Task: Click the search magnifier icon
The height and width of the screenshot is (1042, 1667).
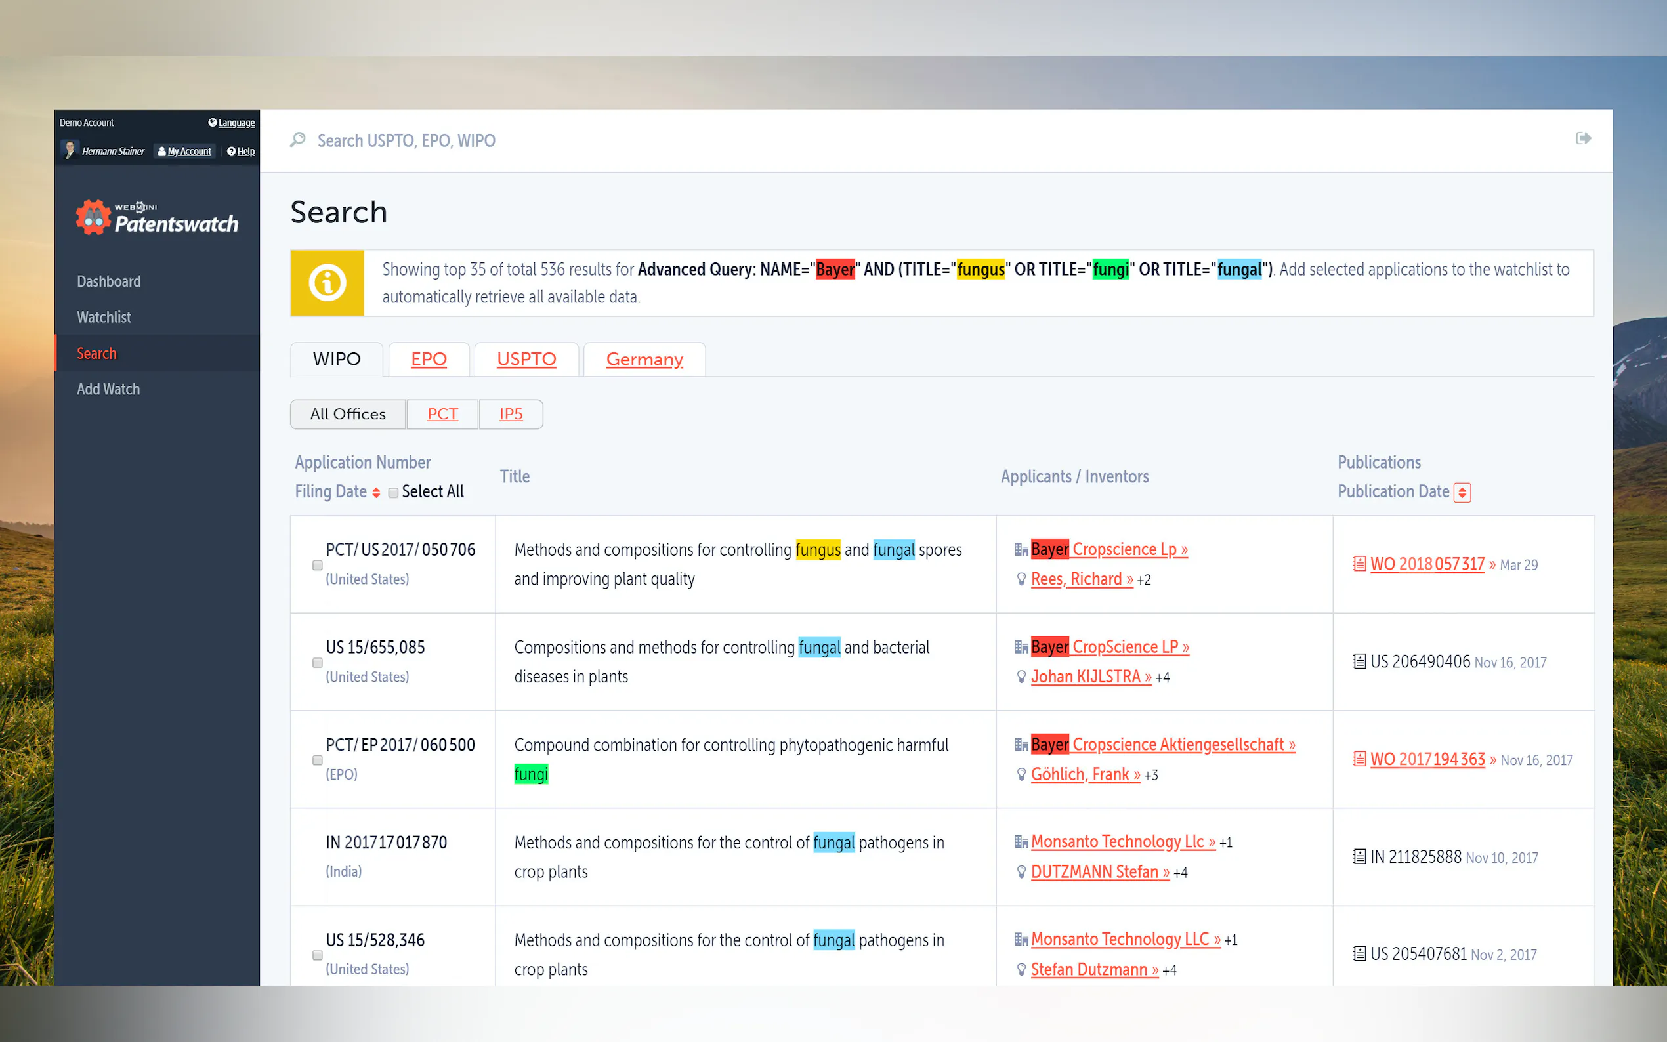Action: coord(298,140)
